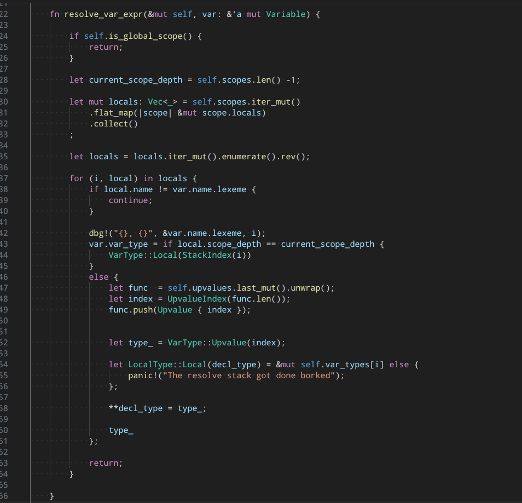522x503 pixels.
Task: Click the Variable type in the function signature
Action: [x=286, y=14]
